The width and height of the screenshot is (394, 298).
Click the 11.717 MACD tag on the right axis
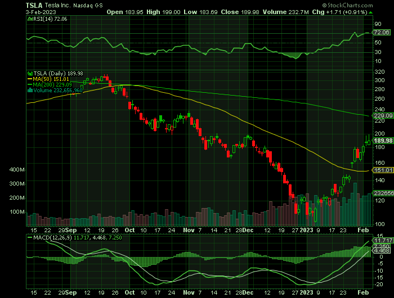tap(383, 240)
